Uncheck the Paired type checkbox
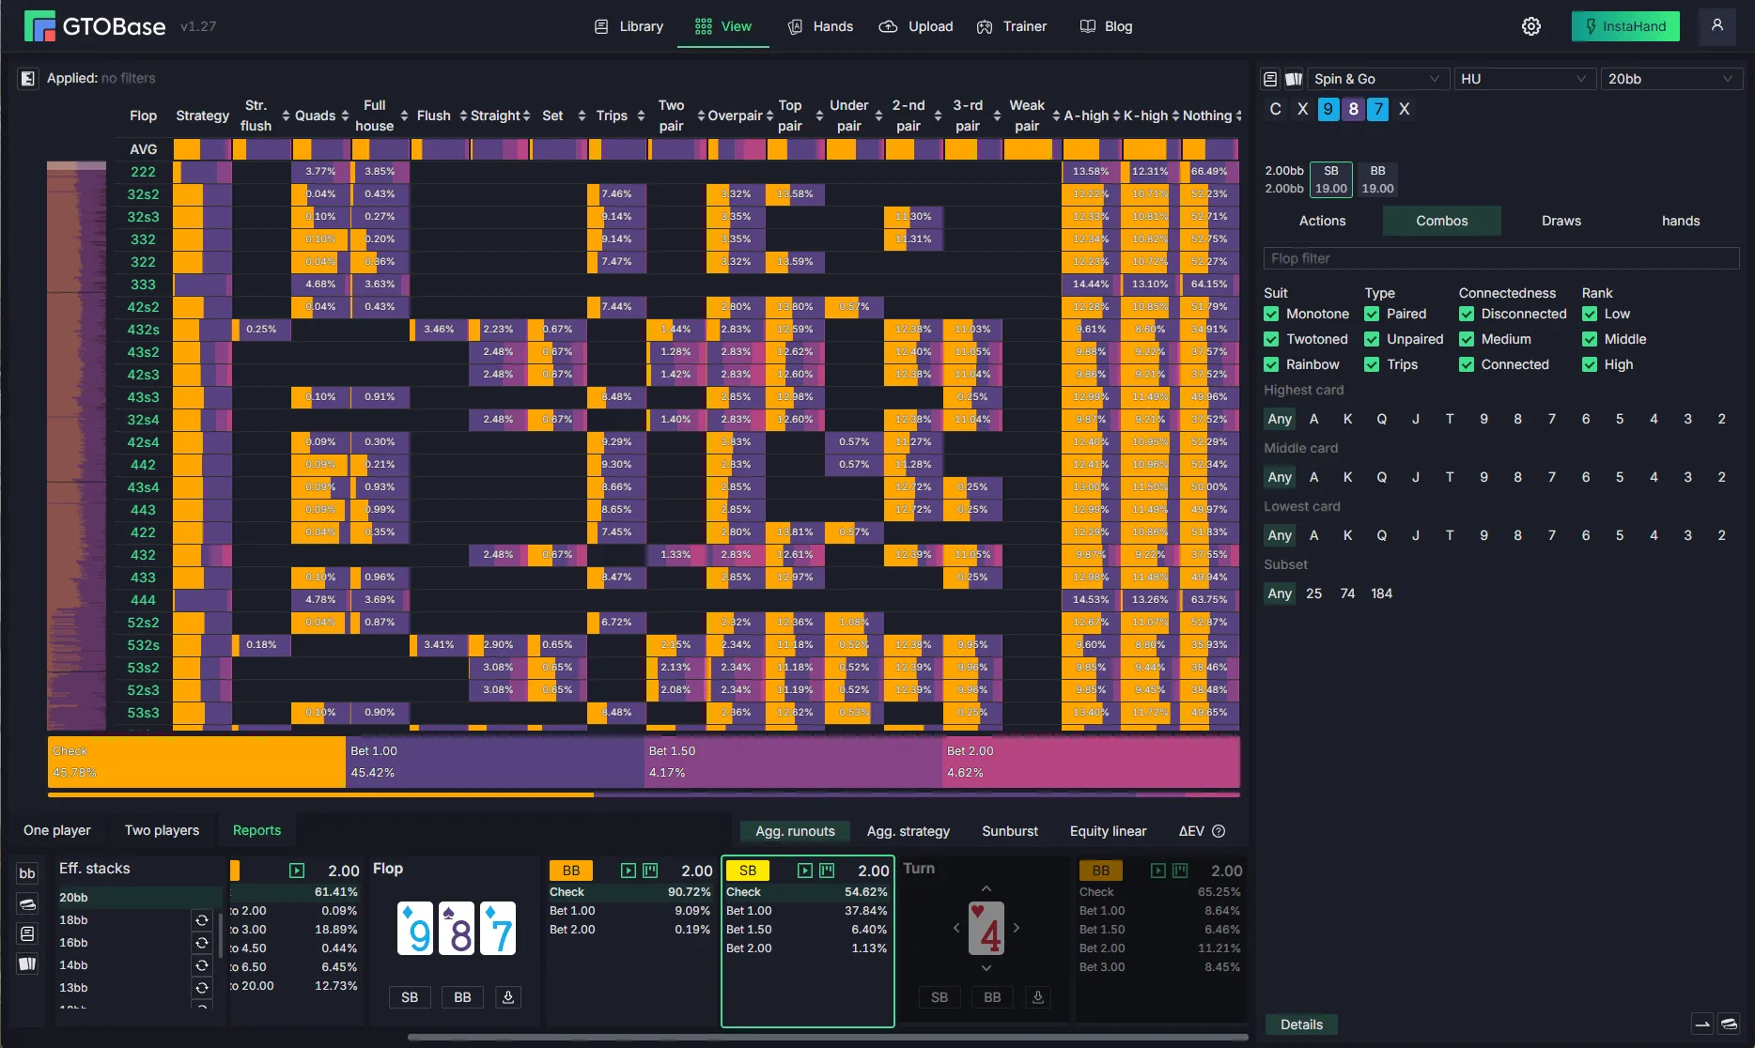The image size is (1755, 1048). coord(1372,314)
